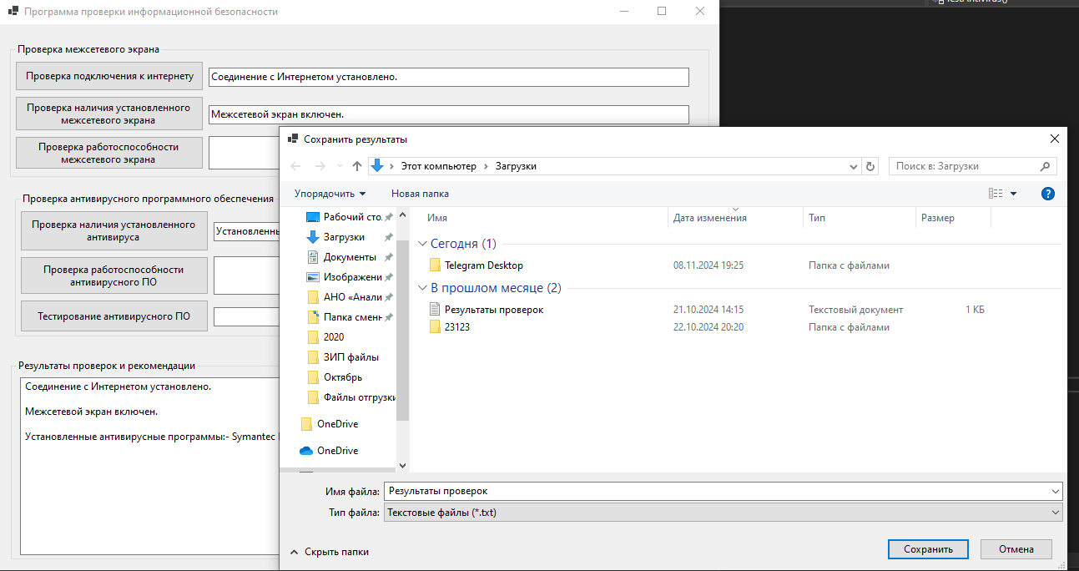Select Загрузки in navigation sidebar
Screen dimensions: 1079x571
coord(345,237)
